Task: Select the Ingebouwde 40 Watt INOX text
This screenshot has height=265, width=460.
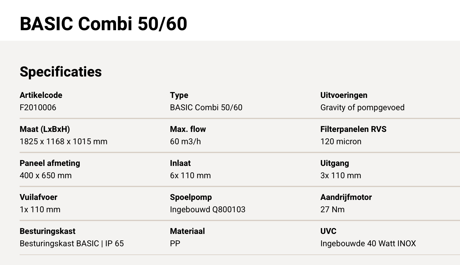Action: coord(368,244)
